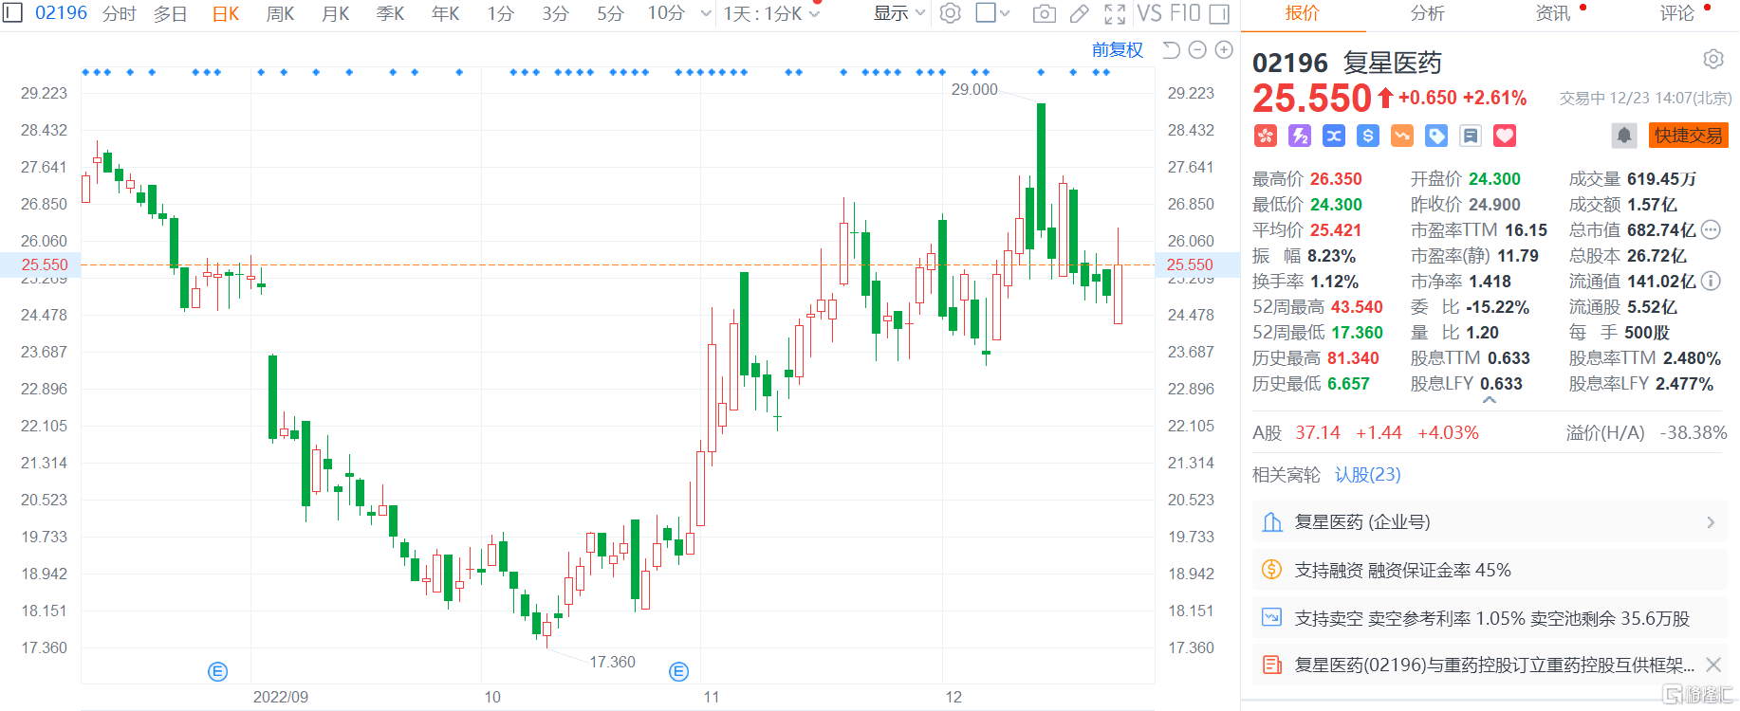The image size is (1740, 711).
Task: Click the notes bookmark icon
Action: tap(1471, 136)
